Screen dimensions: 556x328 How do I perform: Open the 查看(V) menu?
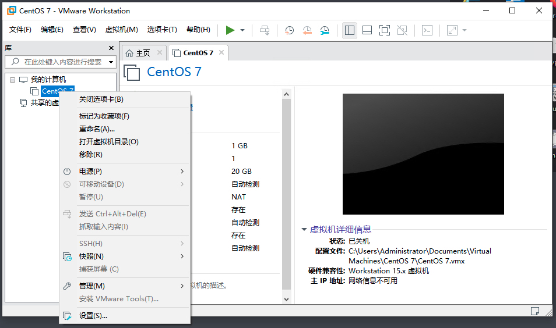coord(85,30)
